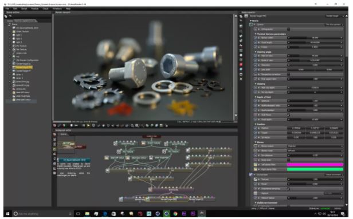Click the shield-shaped icon in the render toolbar
Viewport: 353px width, 219px height.
click(93, 126)
